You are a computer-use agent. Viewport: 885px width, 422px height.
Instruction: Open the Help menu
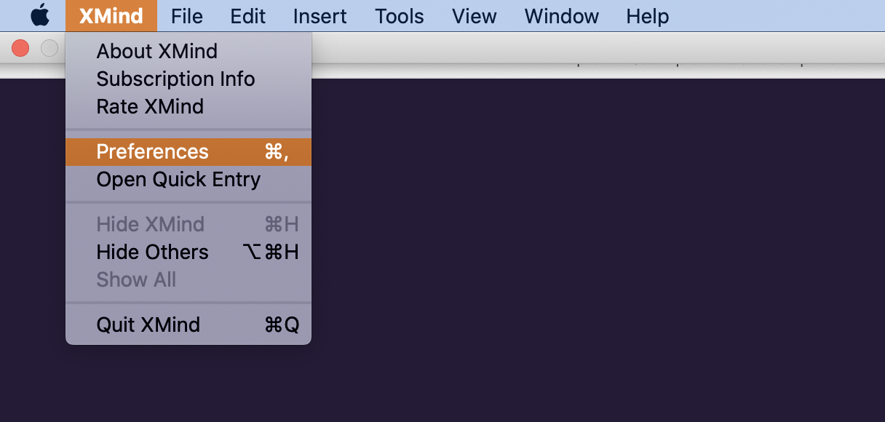click(x=648, y=16)
